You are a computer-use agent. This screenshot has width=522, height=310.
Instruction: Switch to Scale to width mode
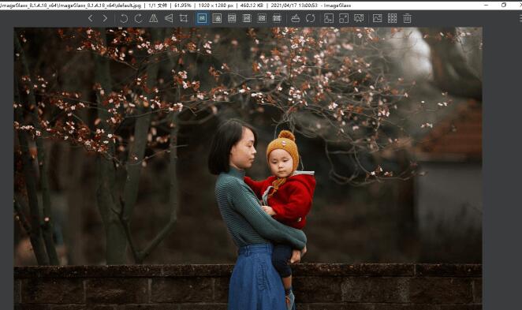click(x=232, y=18)
